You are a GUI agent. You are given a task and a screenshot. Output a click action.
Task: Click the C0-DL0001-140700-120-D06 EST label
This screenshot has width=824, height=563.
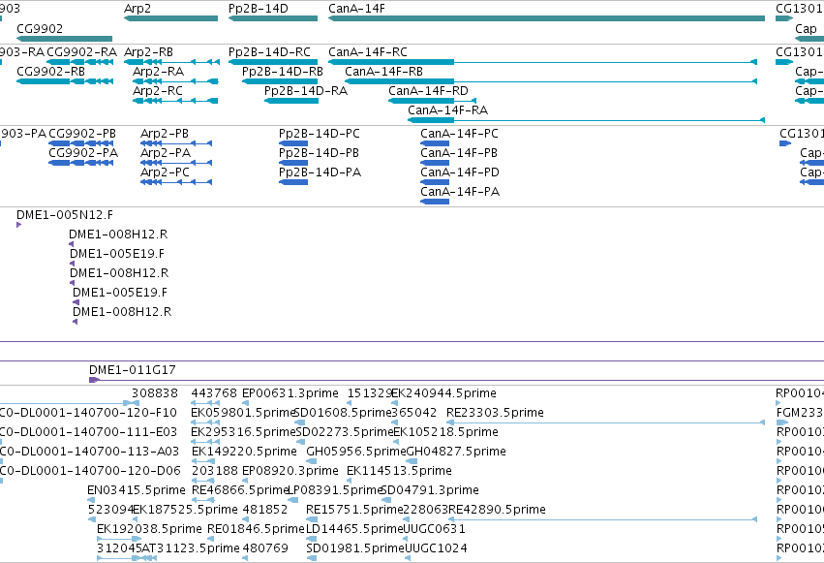pyautogui.click(x=90, y=470)
